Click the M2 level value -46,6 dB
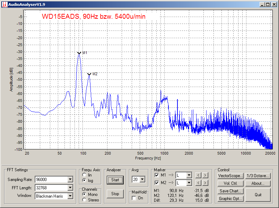Viewport: 279px width, 208px height. tap(201, 196)
